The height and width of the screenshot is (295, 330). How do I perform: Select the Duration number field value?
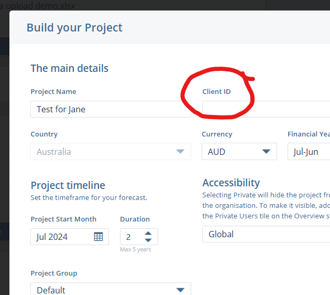tap(130, 237)
